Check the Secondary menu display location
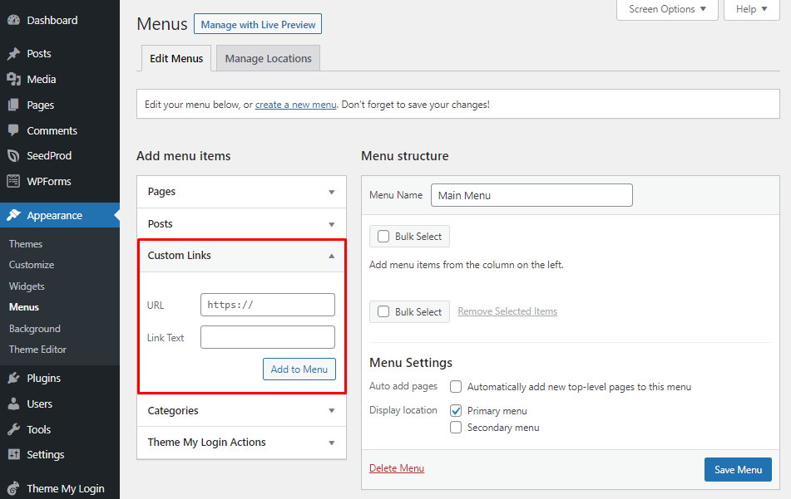The image size is (791, 499). click(x=455, y=428)
